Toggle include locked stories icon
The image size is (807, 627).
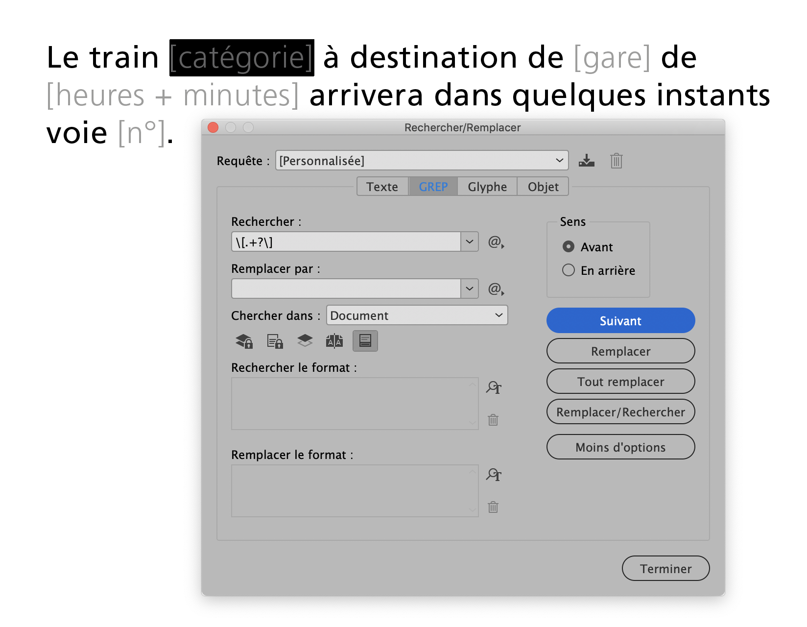(x=275, y=341)
